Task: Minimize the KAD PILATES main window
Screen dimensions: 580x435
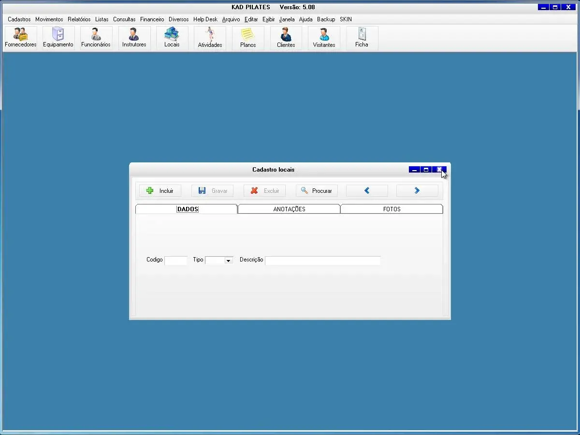Action: (x=544, y=7)
